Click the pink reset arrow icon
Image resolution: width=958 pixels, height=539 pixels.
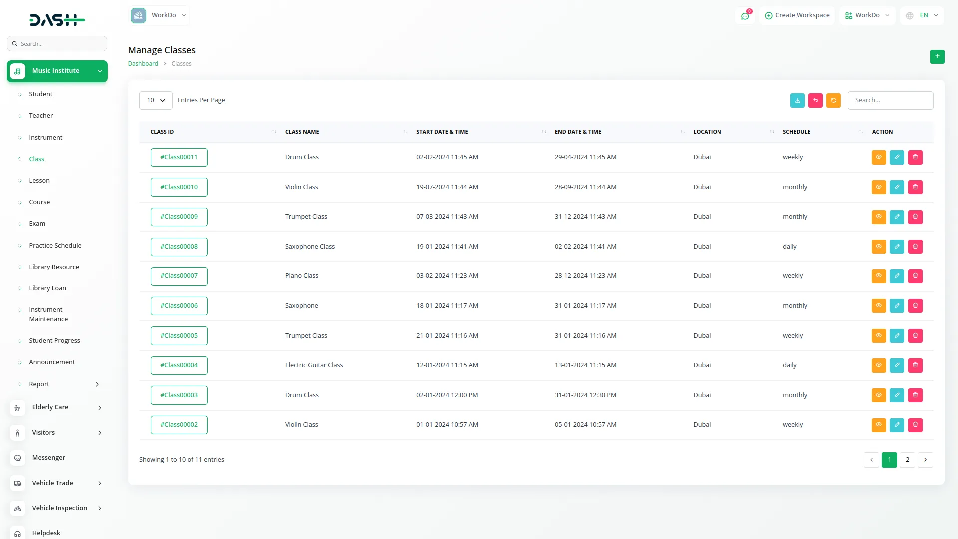pyautogui.click(x=815, y=100)
